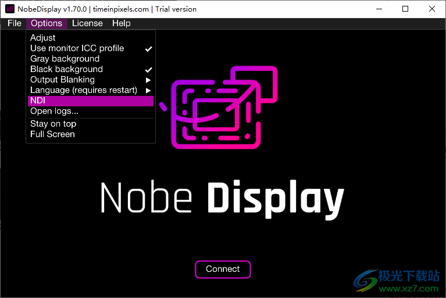Screen dimensions: 446x298
Task: Toggle Black background option
Action: [x=91, y=69]
